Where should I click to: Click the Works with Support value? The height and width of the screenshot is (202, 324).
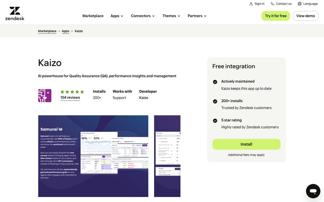coord(120,98)
